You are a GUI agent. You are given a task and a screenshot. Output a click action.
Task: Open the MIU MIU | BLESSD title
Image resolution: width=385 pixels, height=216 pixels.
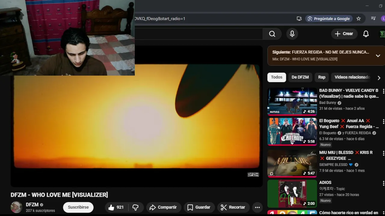coord(346,155)
